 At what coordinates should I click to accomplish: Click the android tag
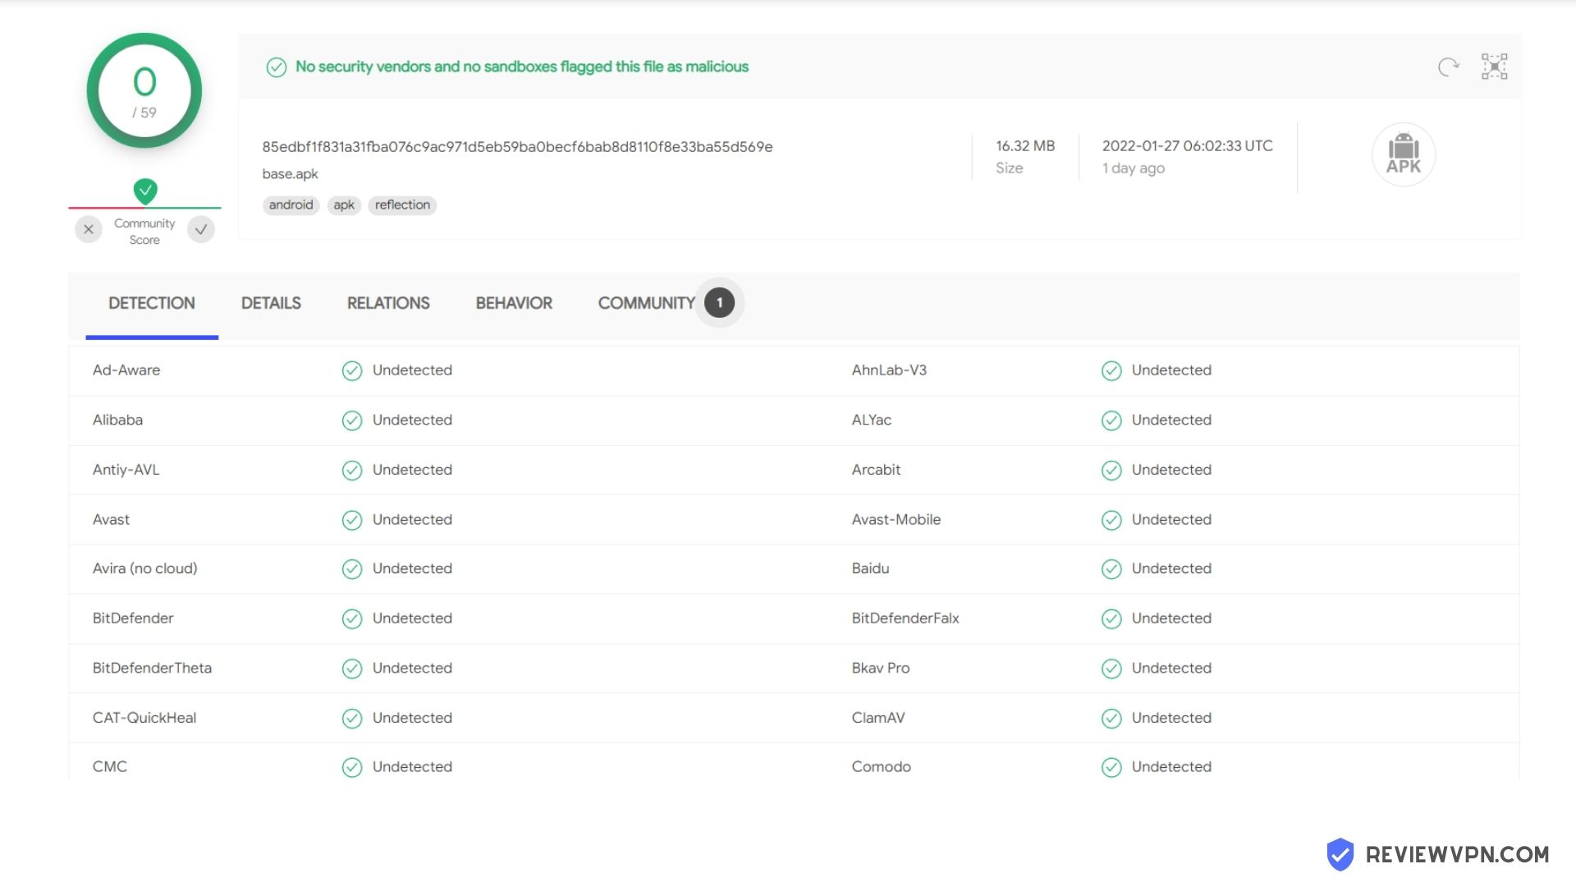[x=291, y=205]
